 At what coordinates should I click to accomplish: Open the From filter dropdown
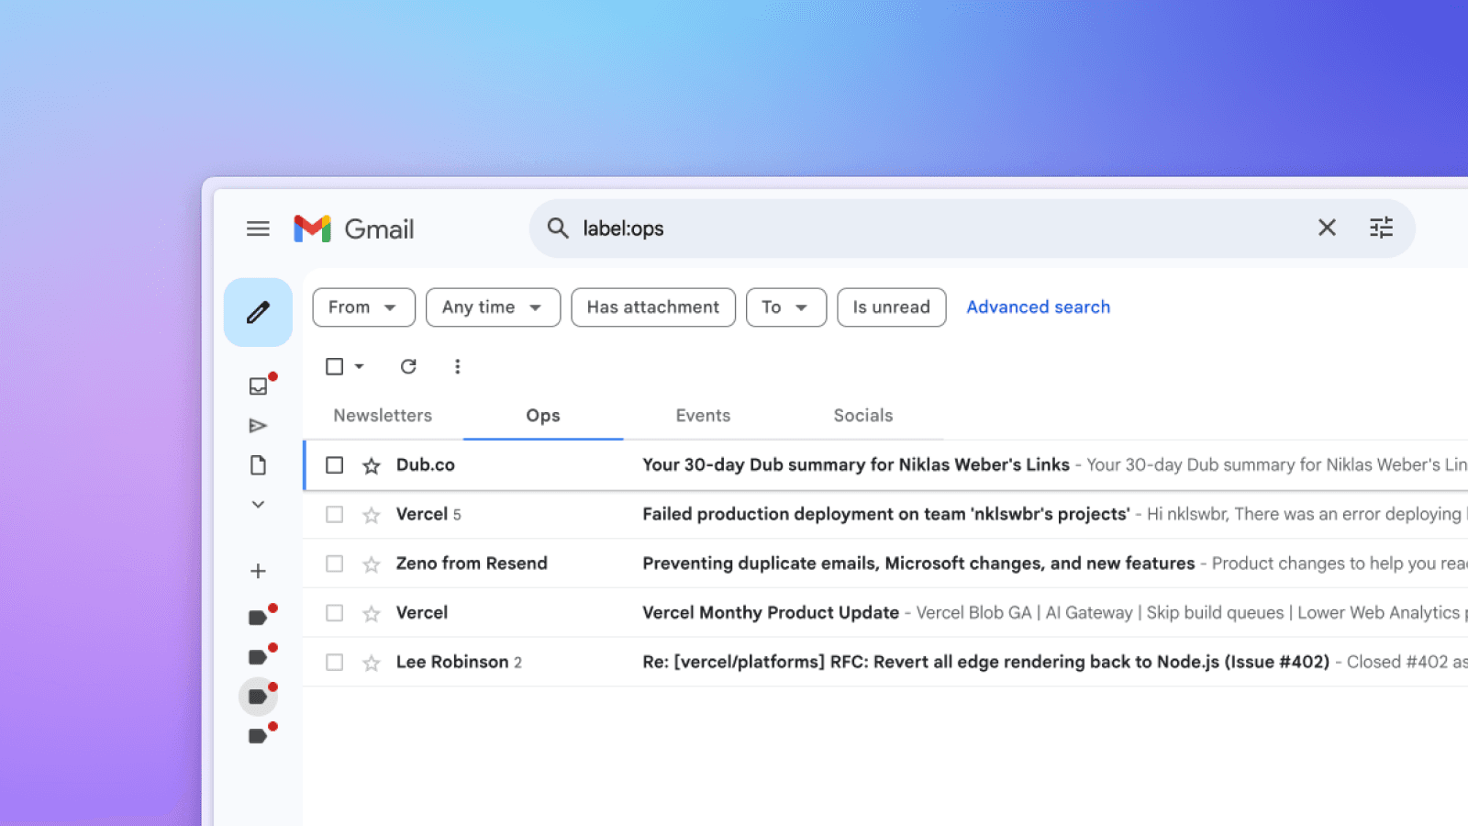coord(363,307)
